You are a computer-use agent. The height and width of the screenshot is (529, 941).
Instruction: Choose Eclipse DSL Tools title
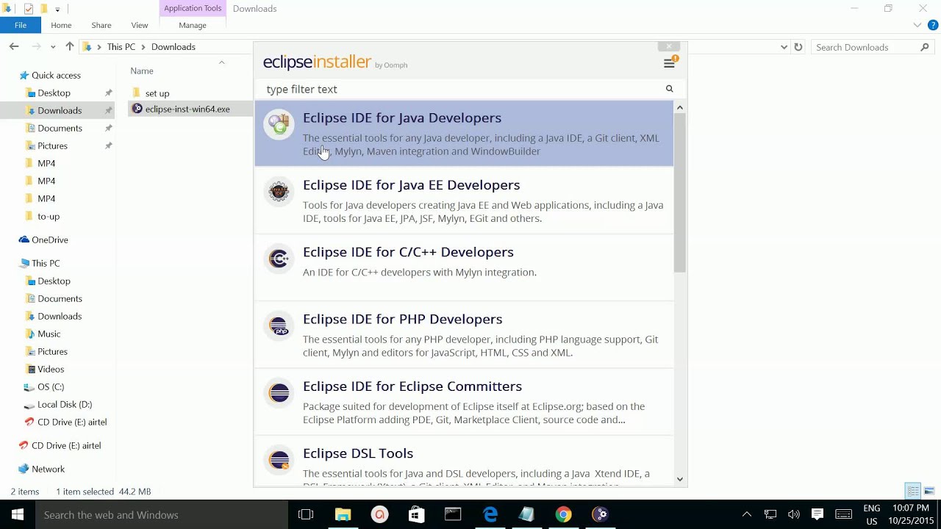pyautogui.click(x=358, y=453)
